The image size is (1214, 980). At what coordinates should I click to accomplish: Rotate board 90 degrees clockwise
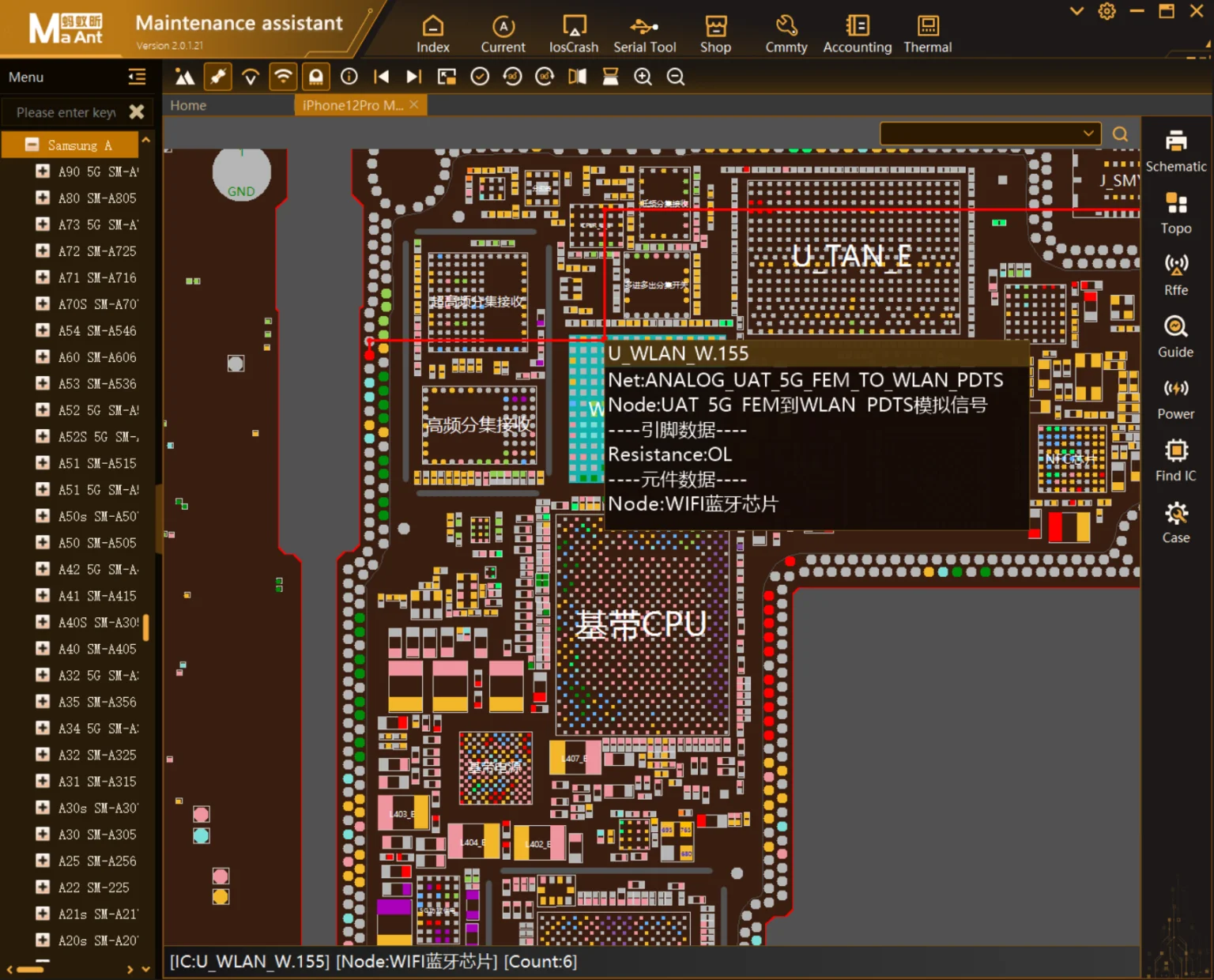click(545, 77)
